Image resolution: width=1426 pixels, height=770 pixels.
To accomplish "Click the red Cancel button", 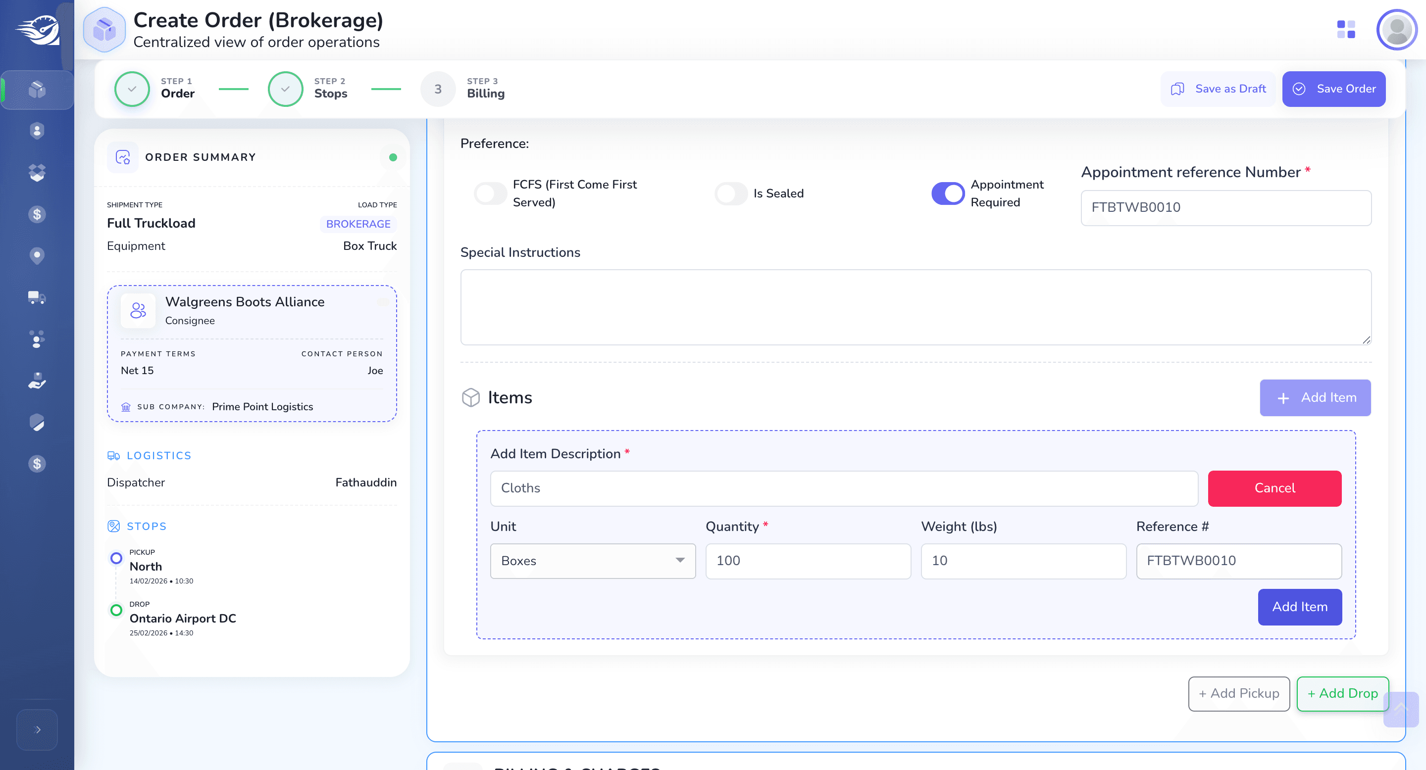I will pos(1274,488).
